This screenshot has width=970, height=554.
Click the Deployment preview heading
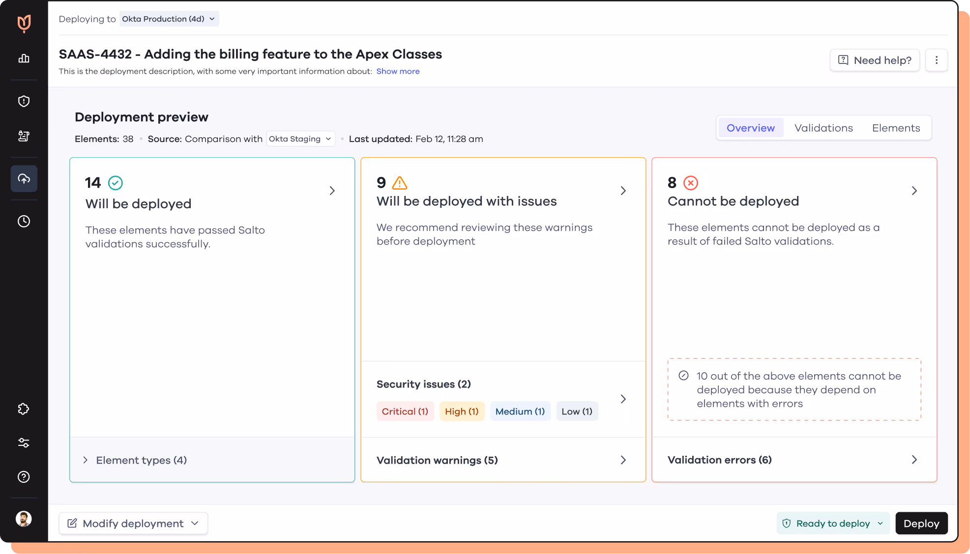[x=142, y=117]
